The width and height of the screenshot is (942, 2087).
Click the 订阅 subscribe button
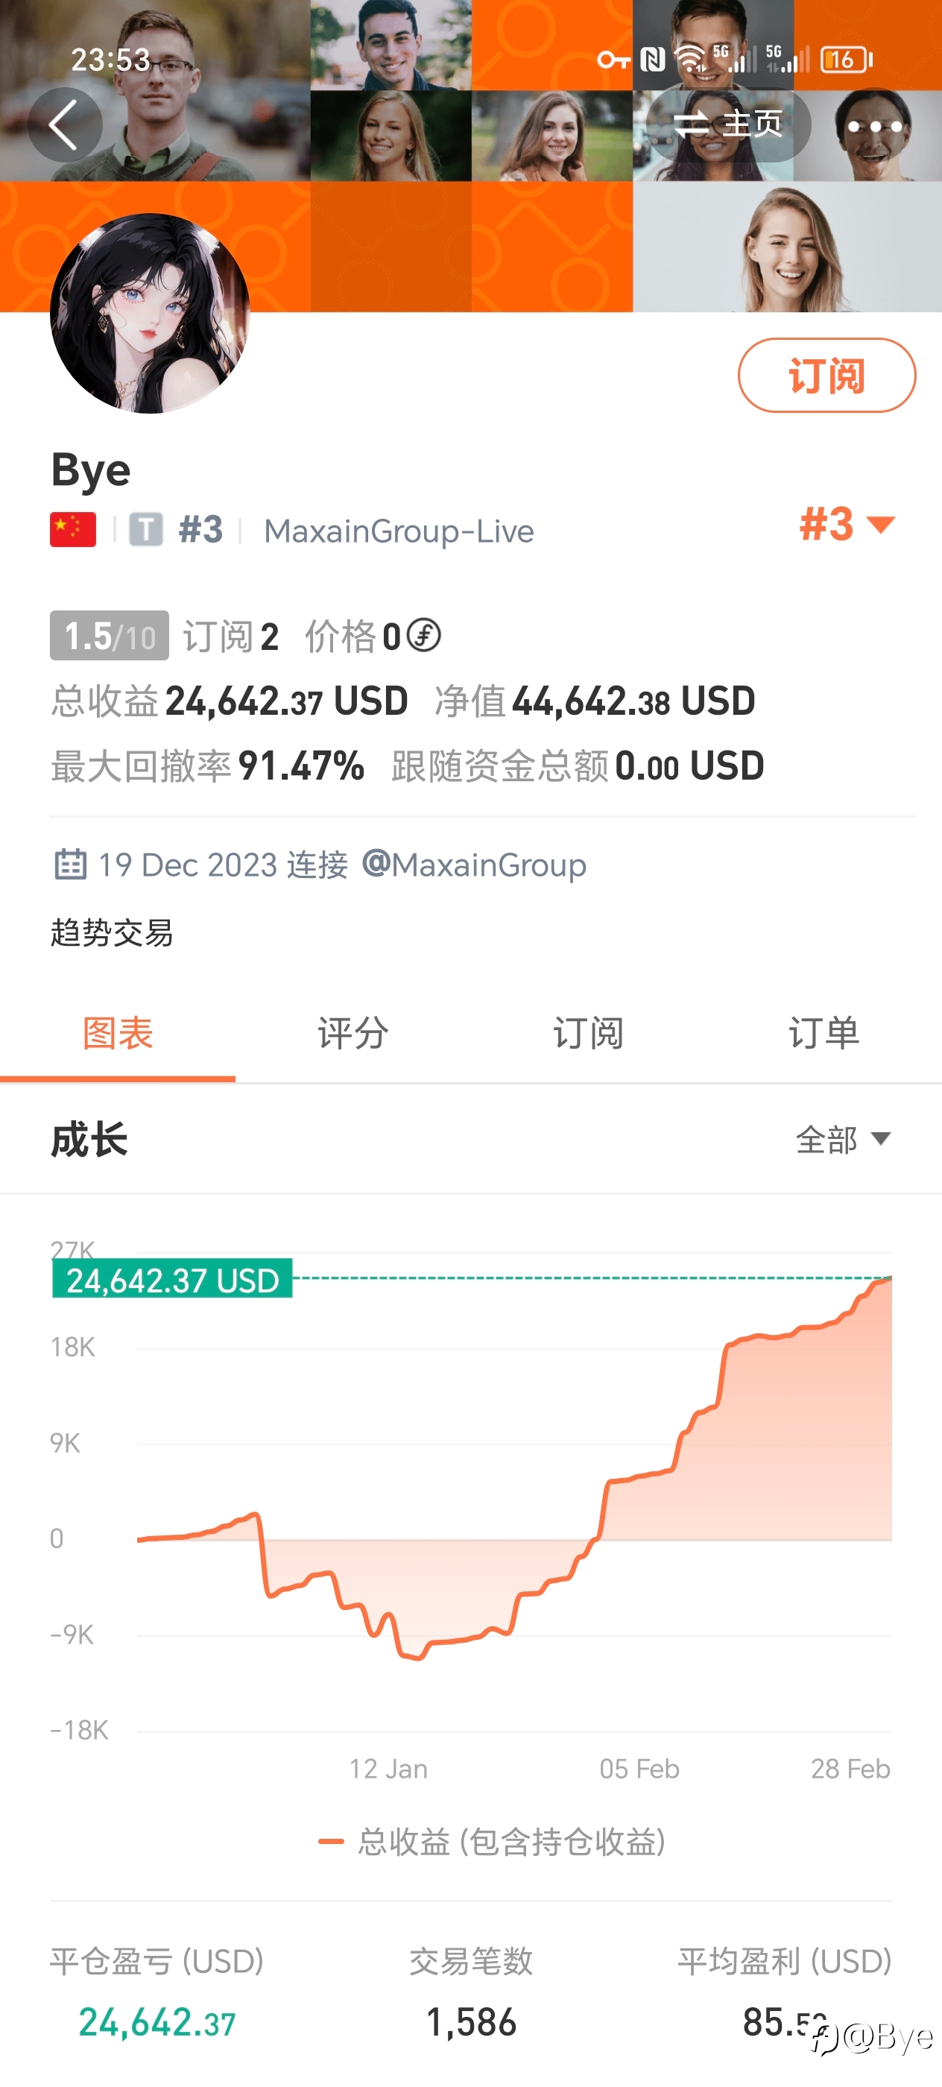(827, 375)
